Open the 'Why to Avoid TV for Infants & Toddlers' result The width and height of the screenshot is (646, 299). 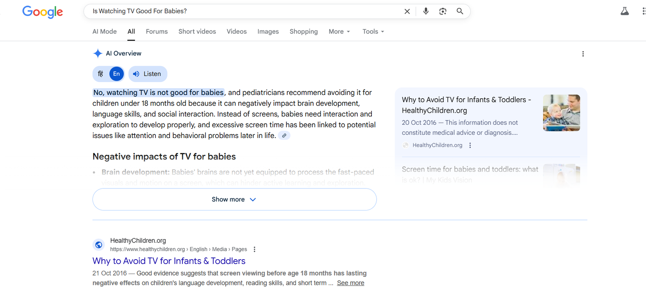(169, 261)
